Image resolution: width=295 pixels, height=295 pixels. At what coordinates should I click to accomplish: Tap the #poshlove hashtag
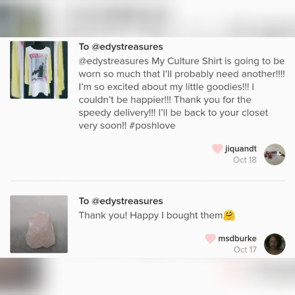(153, 126)
